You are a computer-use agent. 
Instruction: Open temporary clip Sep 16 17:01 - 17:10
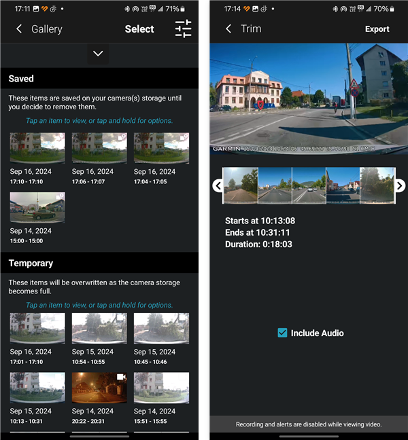(x=37, y=328)
